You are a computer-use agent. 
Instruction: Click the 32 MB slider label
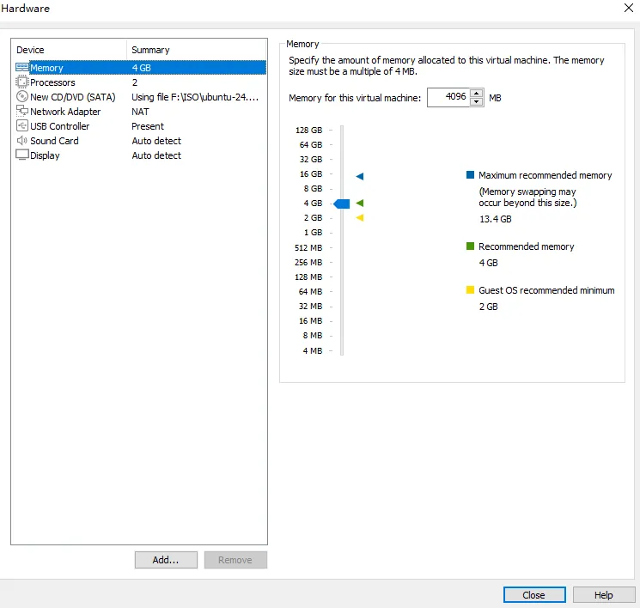pyautogui.click(x=310, y=306)
